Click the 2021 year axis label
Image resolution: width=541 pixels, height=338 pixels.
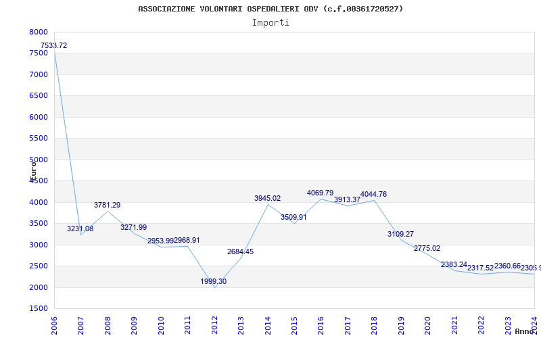click(x=454, y=326)
